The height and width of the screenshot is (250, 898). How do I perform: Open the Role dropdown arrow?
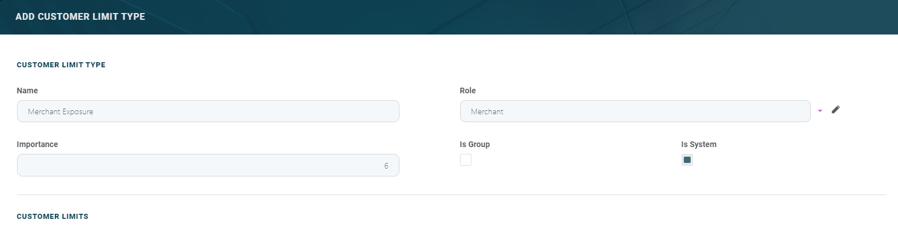tap(820, 111)
